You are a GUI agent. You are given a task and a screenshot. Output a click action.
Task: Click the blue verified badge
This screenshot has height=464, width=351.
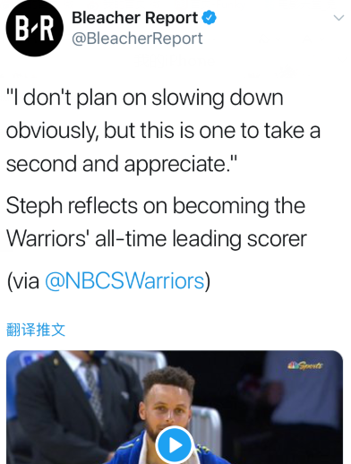click(x=209, y=18)
